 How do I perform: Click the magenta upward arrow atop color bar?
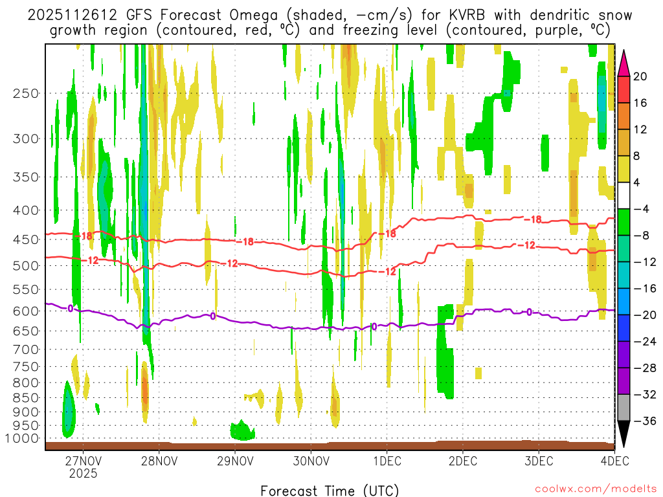click(624, 63)
